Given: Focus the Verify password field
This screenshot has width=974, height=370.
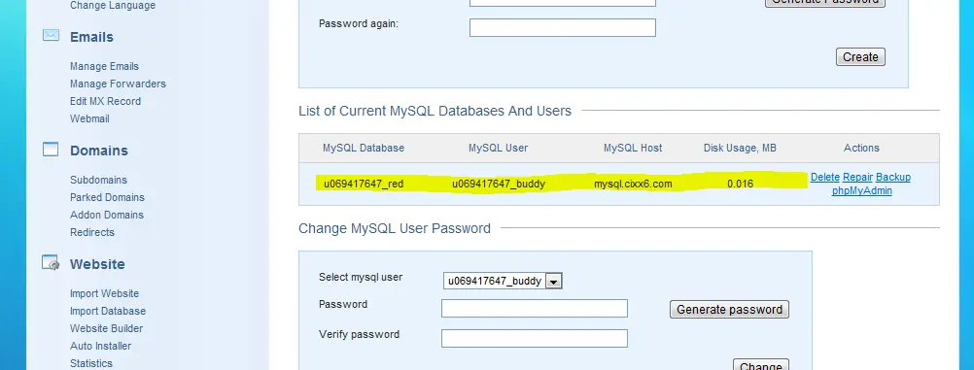Looking at the screenshot, I should (x=535, y=338).
